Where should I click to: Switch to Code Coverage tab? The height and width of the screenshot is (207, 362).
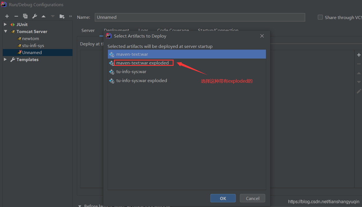(173, 30)
